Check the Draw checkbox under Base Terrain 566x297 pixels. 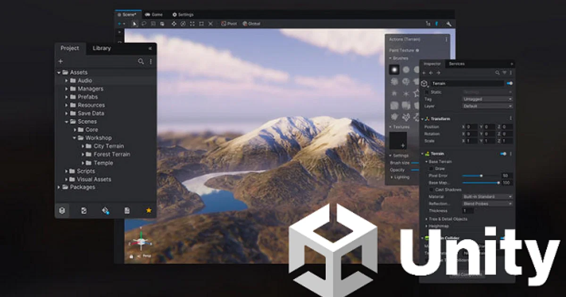(x=431, y=168)
